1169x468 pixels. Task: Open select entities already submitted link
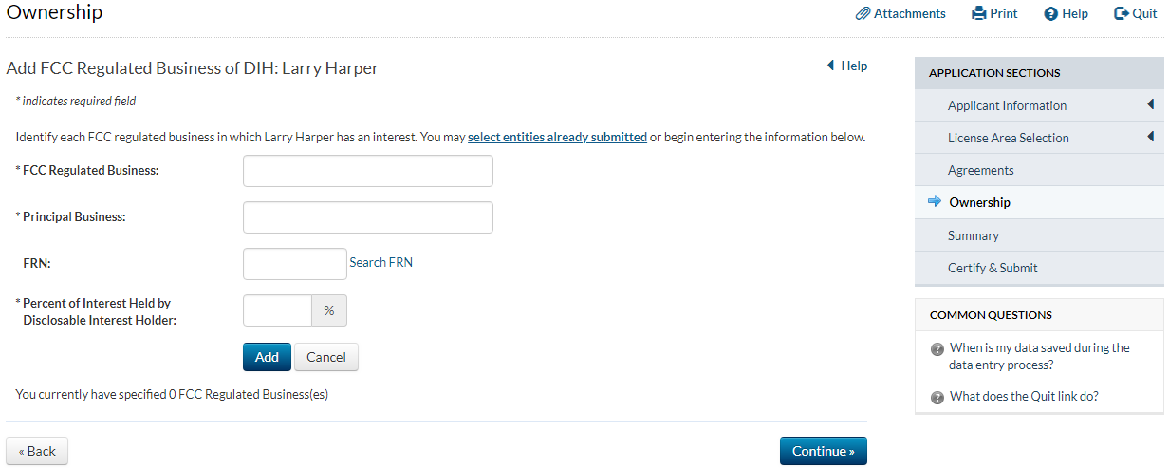557,137
